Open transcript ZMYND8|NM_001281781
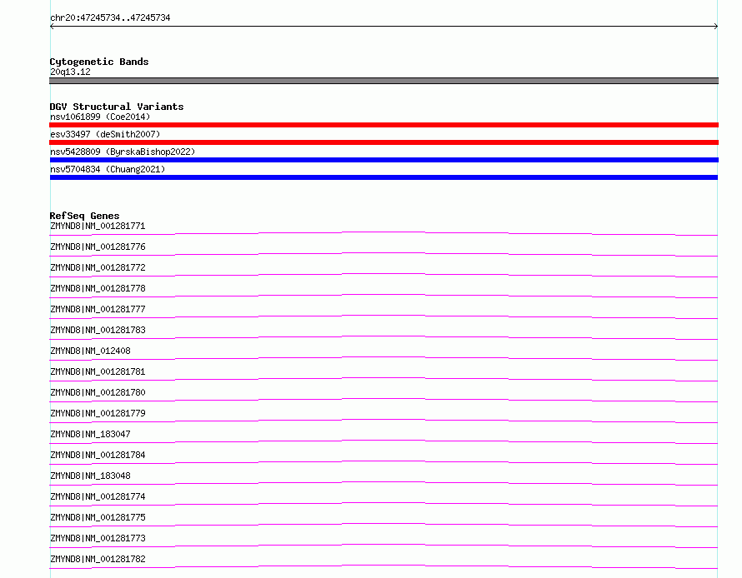The width and height of the screenshot is (742, 578). pos(98,371)
